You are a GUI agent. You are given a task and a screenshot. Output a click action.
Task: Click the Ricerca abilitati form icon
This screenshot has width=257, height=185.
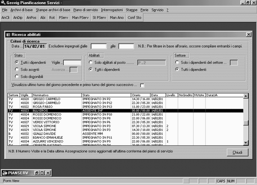[x=8, y=35]
